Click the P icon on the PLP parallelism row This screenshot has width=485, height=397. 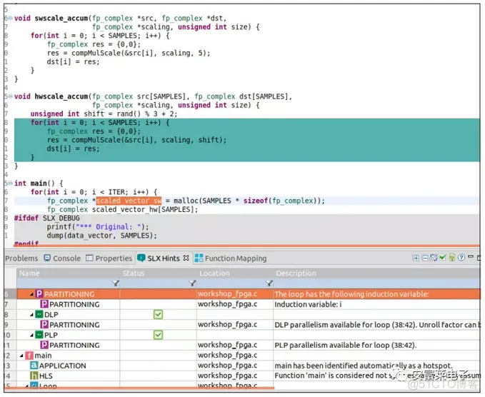pyautogui.click(x=44, y=345)
